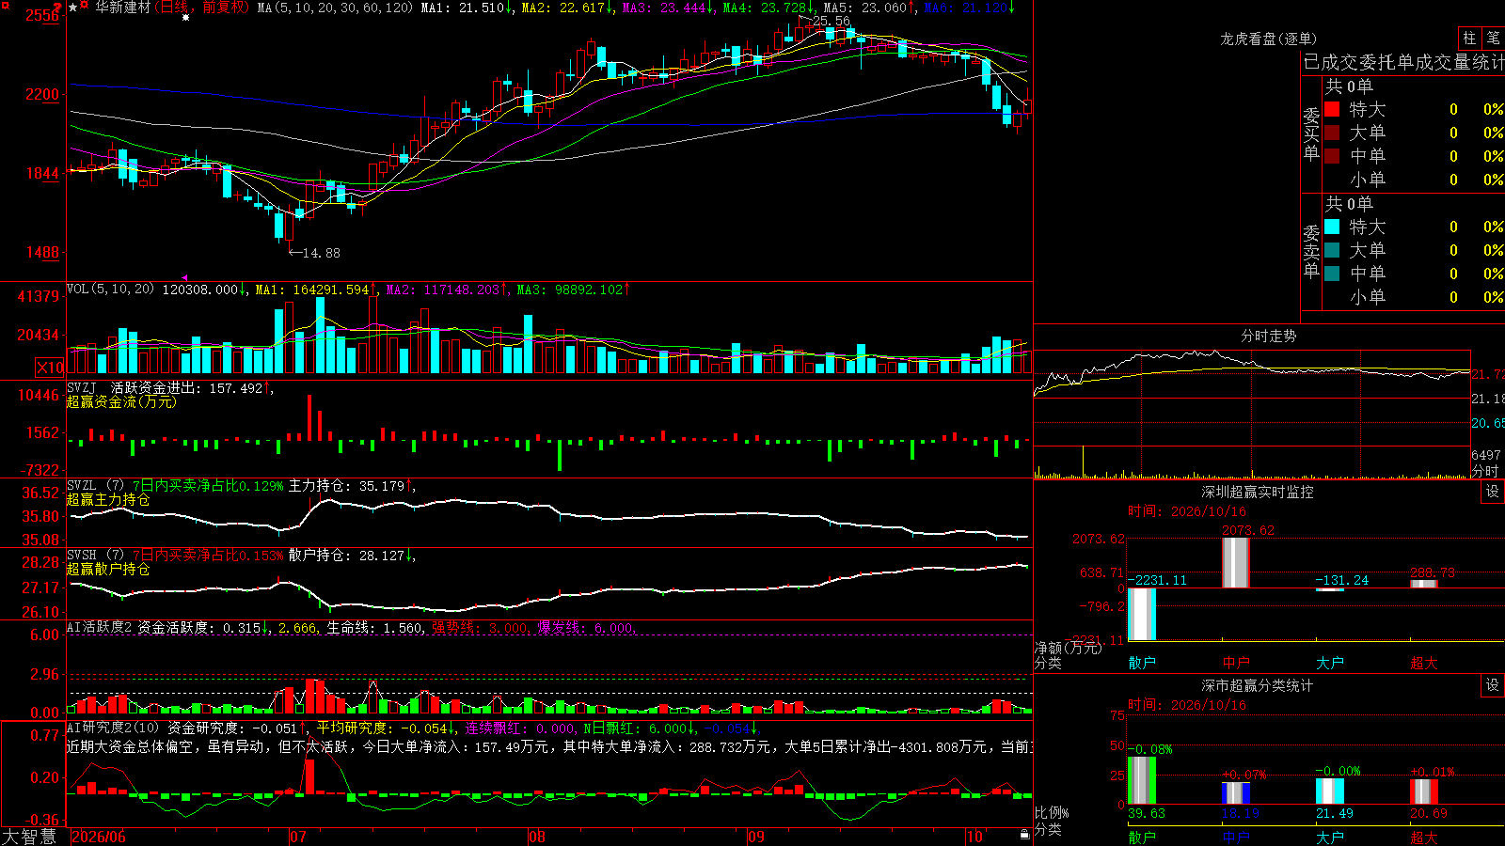Click the 大智慧 logo label
Screen dimensions: 1505x846
click(29, 837)
